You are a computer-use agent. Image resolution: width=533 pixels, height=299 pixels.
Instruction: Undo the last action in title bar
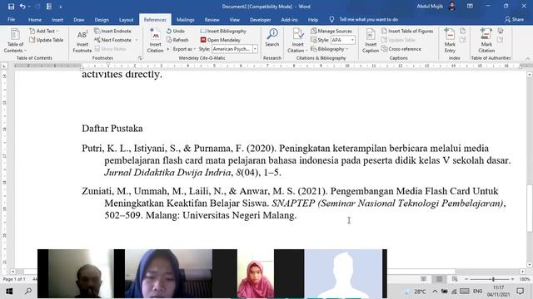pos(22,7)
